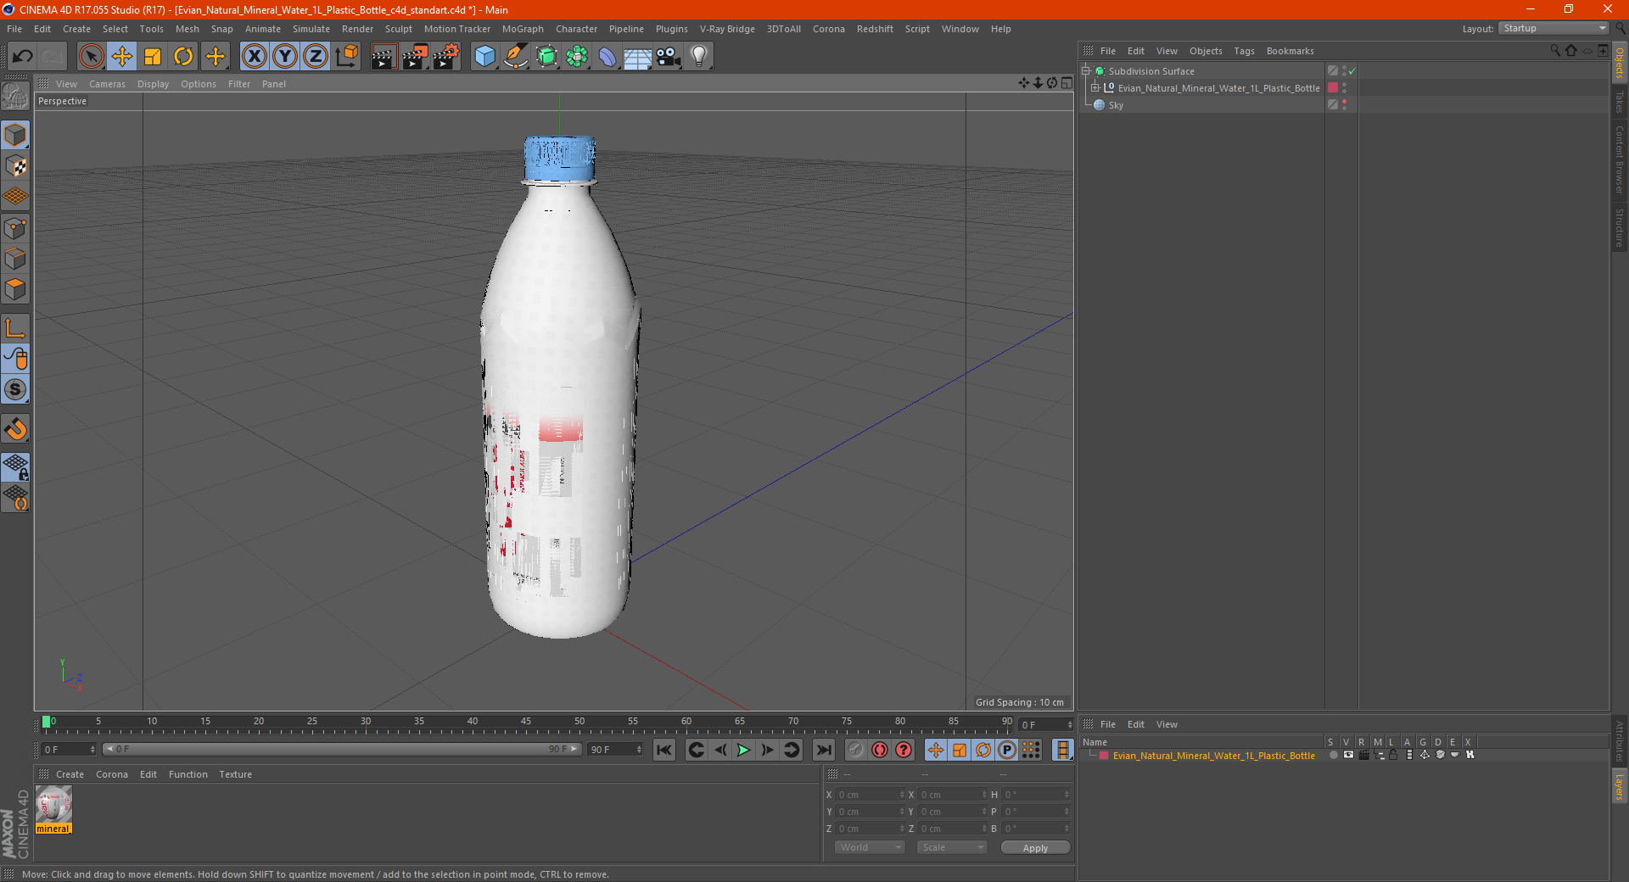Viewport: 1629px width, 882px height.
Task: Toggle layer View eye icon
Action: click(x=1348, y=755)
